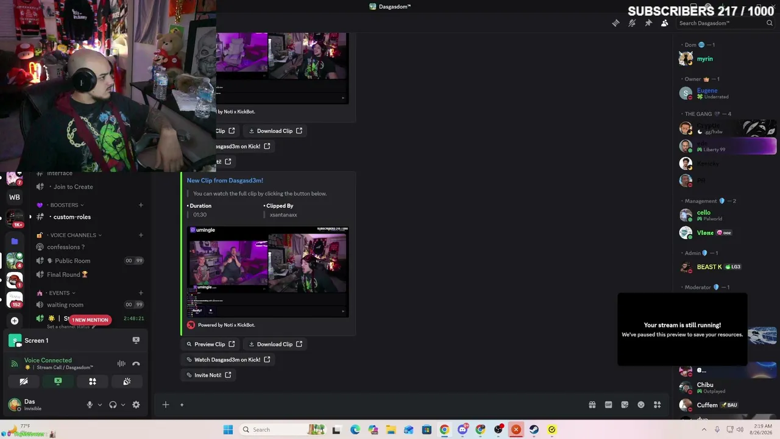780x439 pixels.
Task: Open the soundboard
Action: (x=127, y=382)
